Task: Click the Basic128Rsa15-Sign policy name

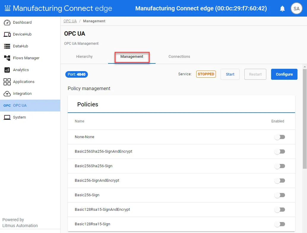Action: click(92, 224)
